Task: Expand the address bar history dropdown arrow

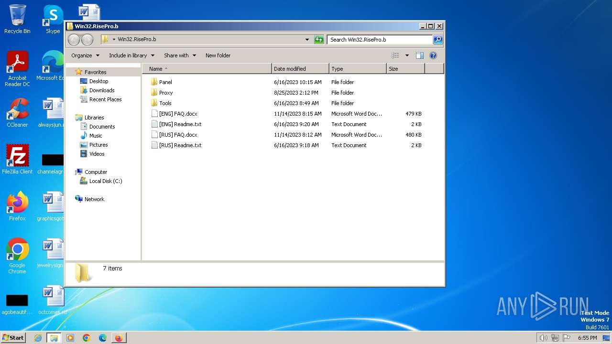Action: 307,40
